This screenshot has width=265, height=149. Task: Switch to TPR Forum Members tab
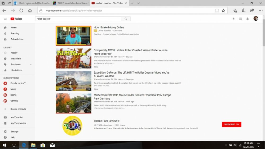pyautogui.click(x=70, y=3)
